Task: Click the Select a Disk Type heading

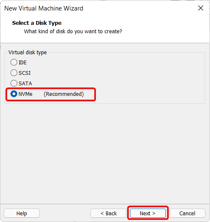Action: point(37,23)
